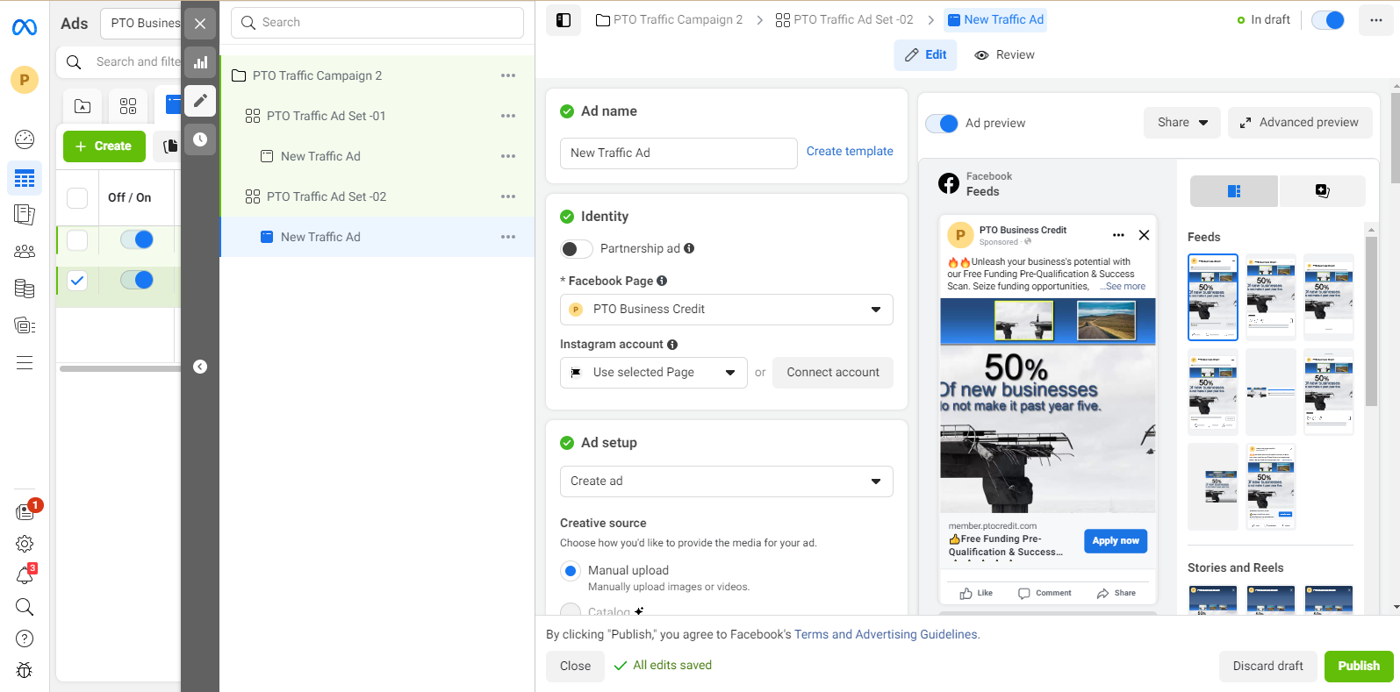The height and width of the screenshot is (692, 1400).
Task: Select the Manual upload radio button
Action: click(x=571, y=571)
